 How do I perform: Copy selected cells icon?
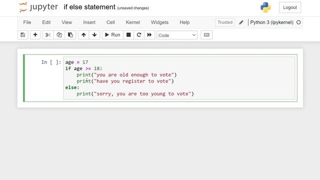pyautogui.click(x=59, y=35)
